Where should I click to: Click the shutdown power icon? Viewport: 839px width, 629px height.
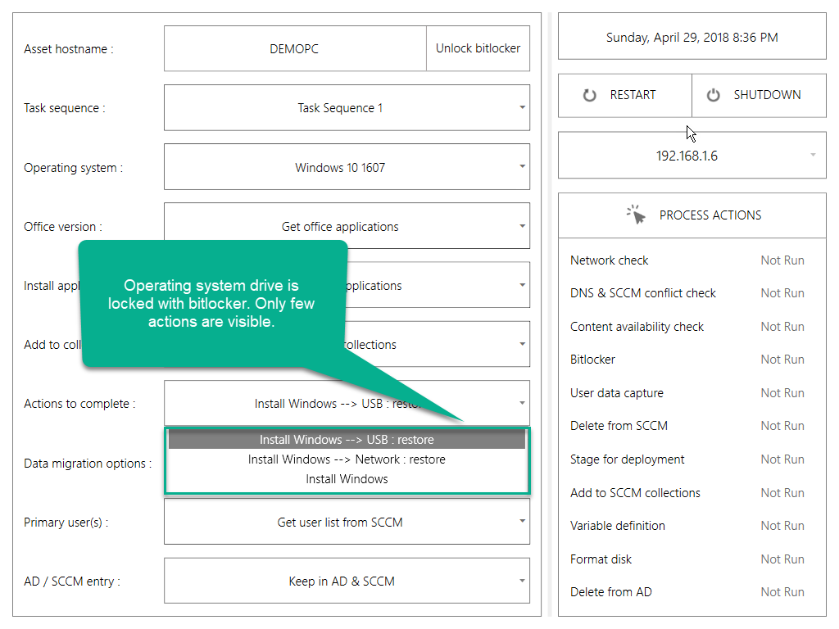tap(713, 95)
